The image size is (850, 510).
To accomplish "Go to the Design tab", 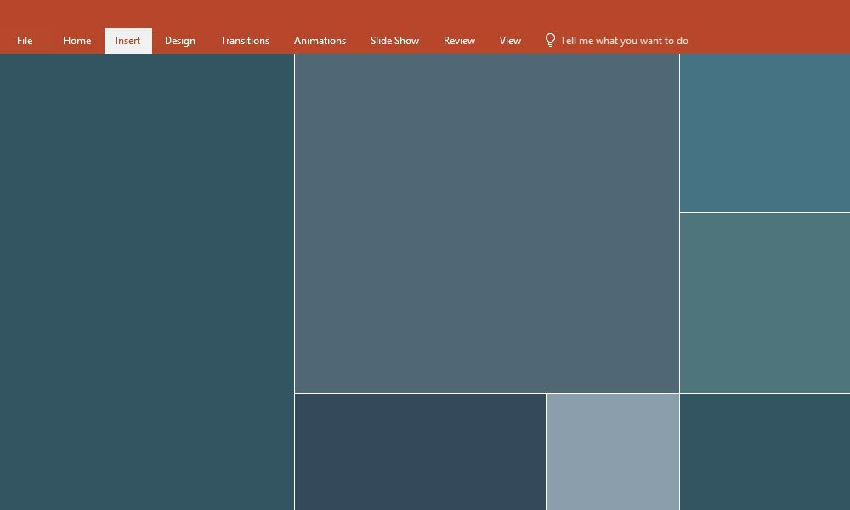I will coord(179,41).
